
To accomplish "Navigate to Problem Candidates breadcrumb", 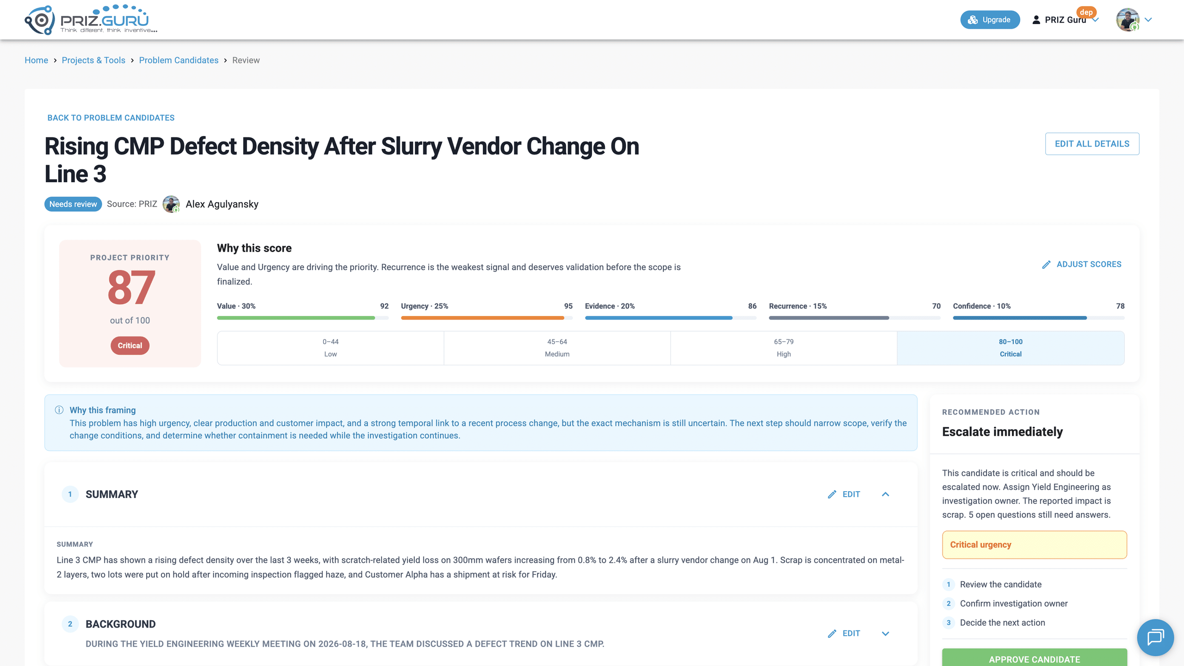I will 179,60.
